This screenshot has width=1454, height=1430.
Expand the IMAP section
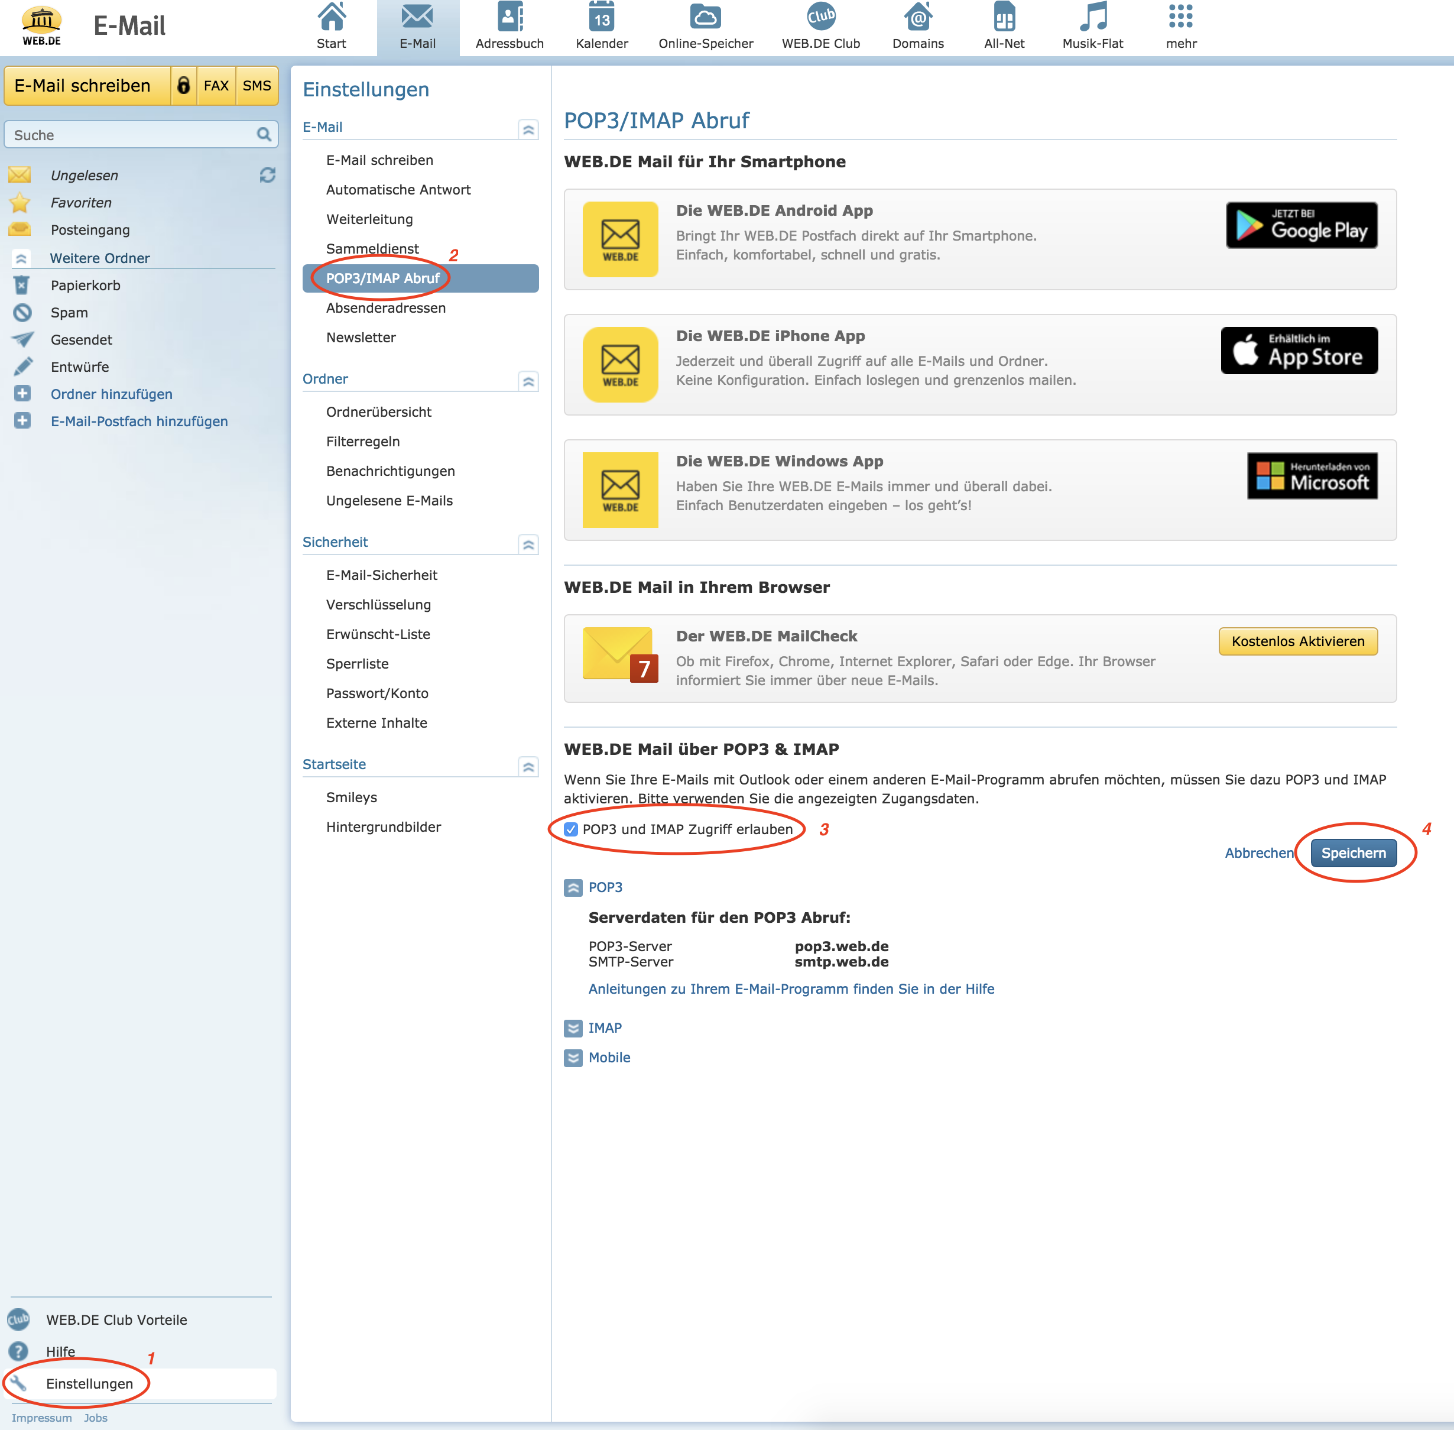[x=573, y=1028]
